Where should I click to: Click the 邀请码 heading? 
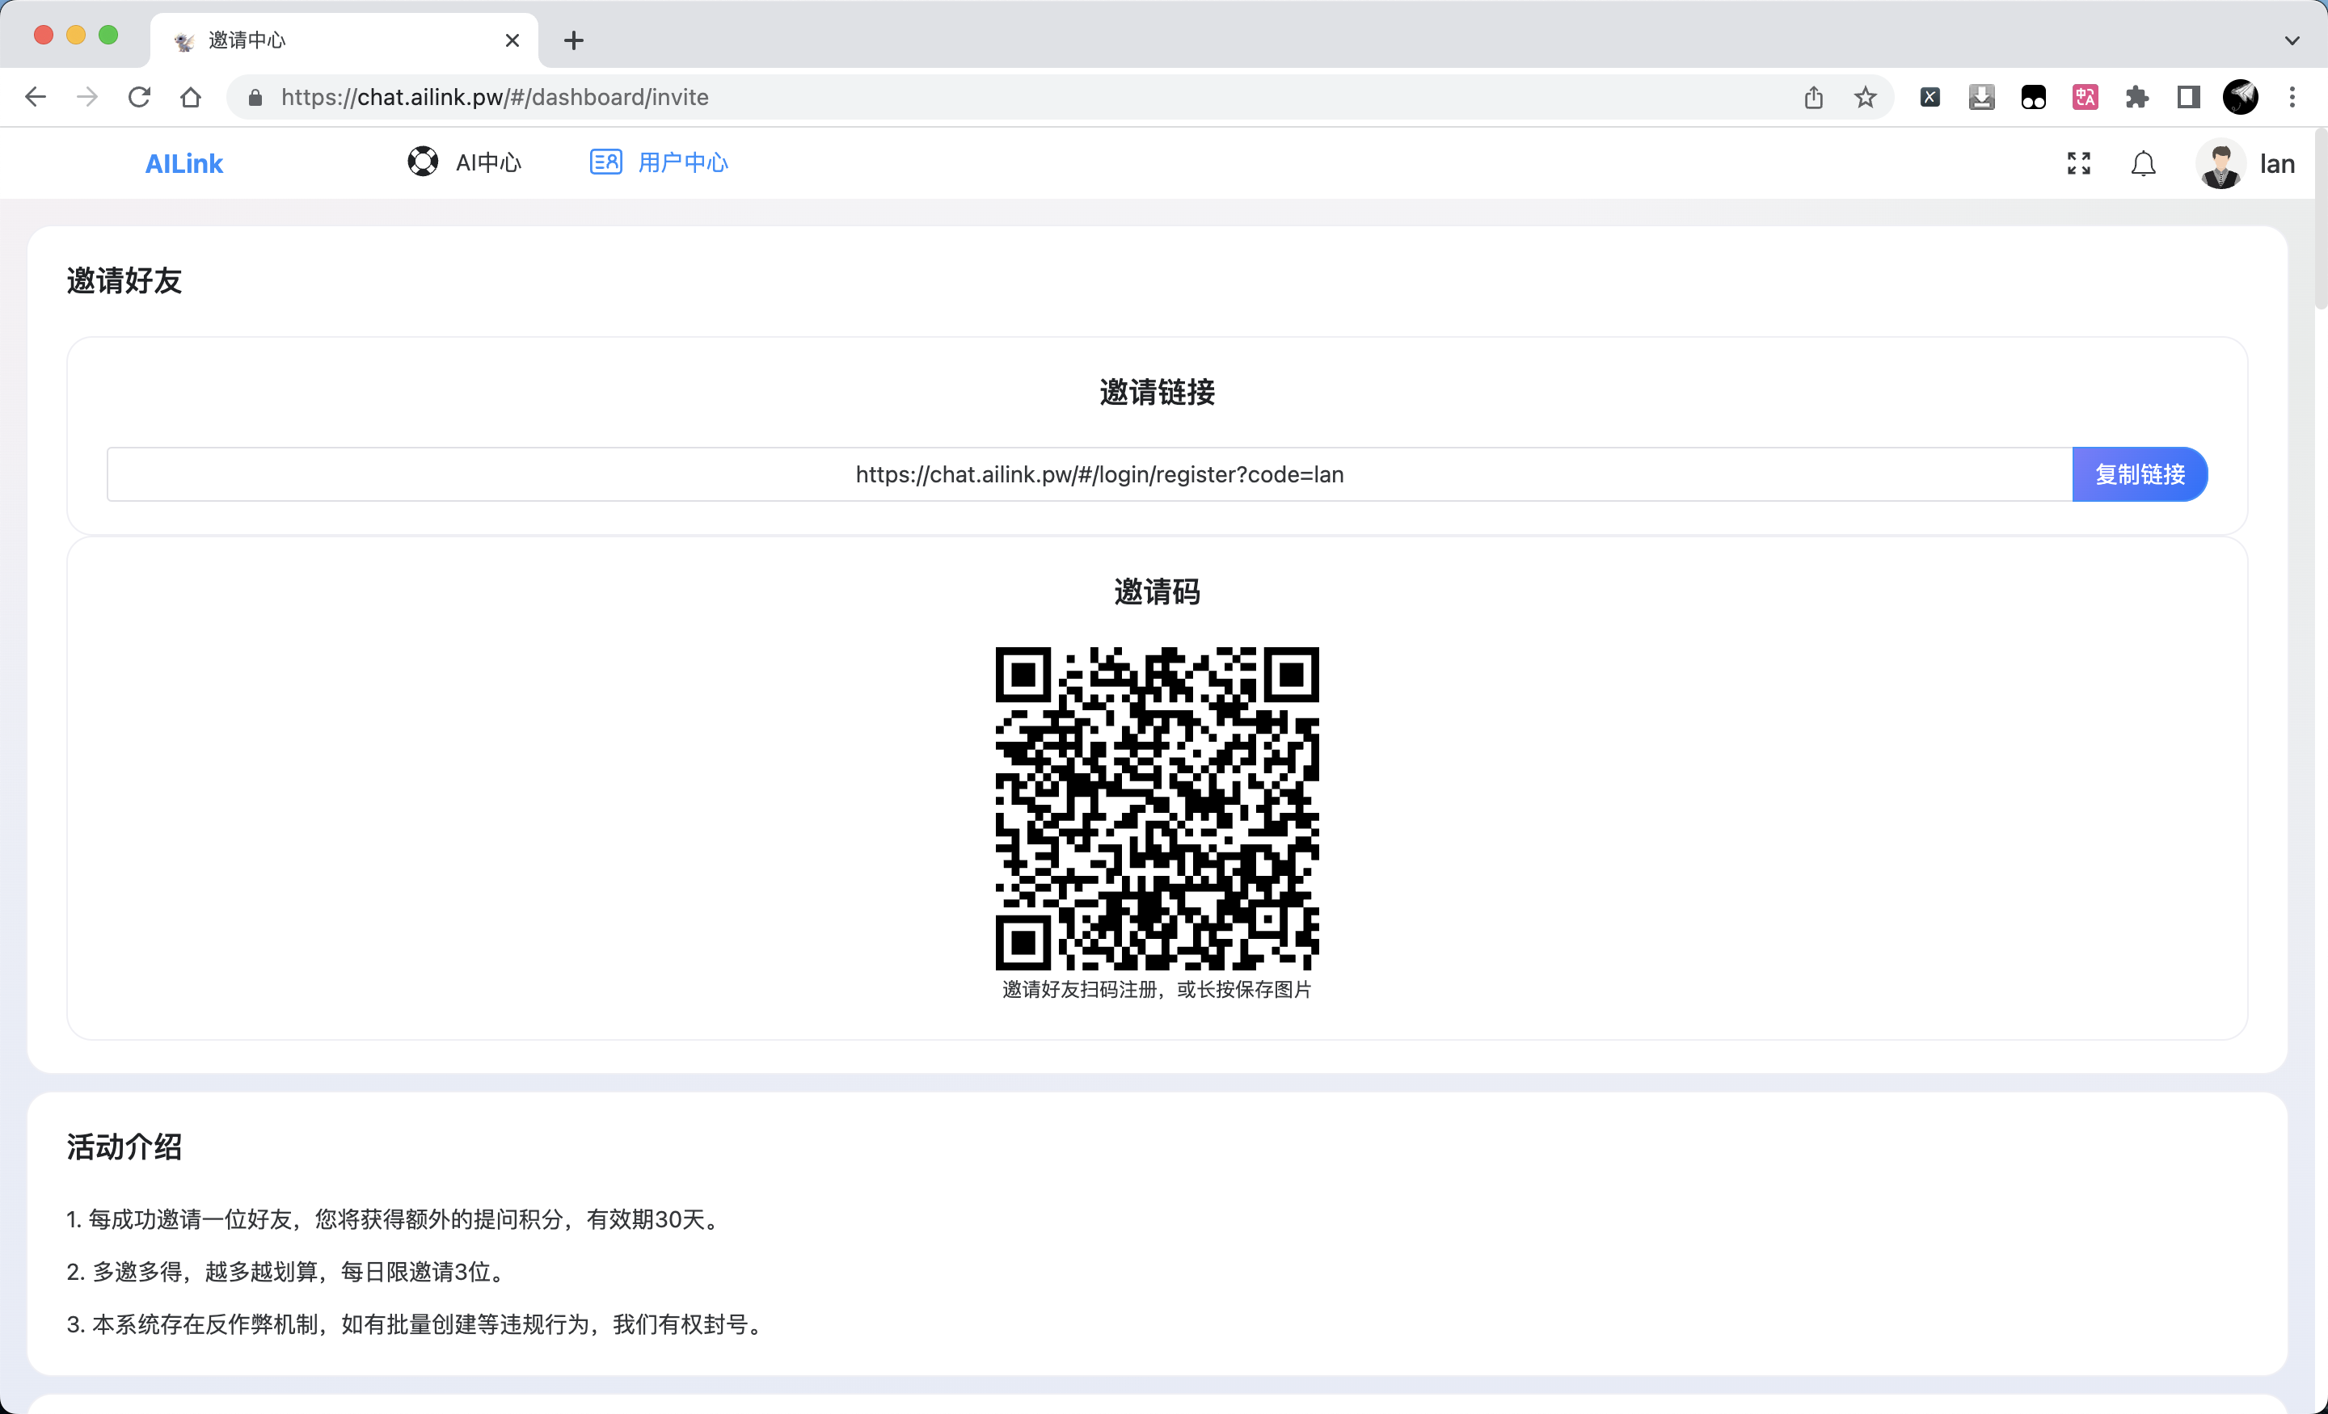(x=1158, y=592)
